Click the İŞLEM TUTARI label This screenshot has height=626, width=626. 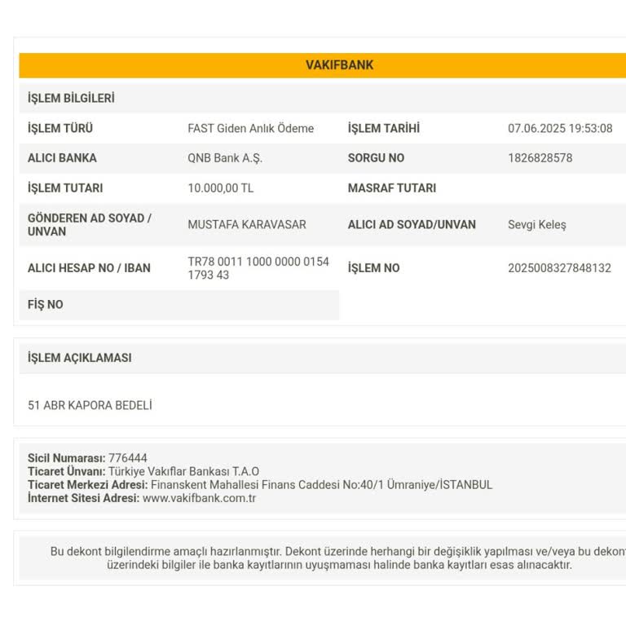click(x=65, y=188)
